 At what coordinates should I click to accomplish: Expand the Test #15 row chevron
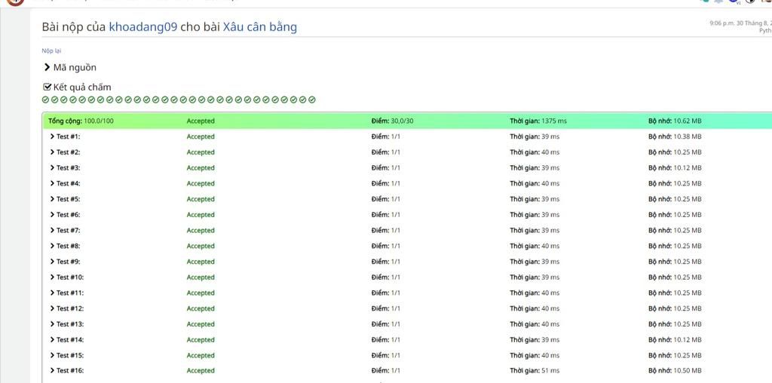52,355
